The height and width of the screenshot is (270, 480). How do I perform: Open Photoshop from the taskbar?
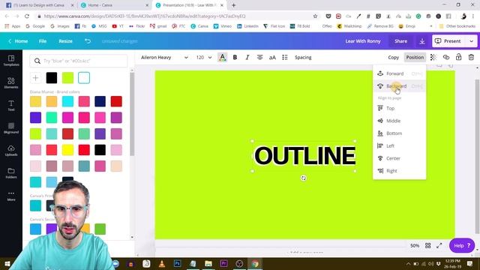(x=177, y=263)
